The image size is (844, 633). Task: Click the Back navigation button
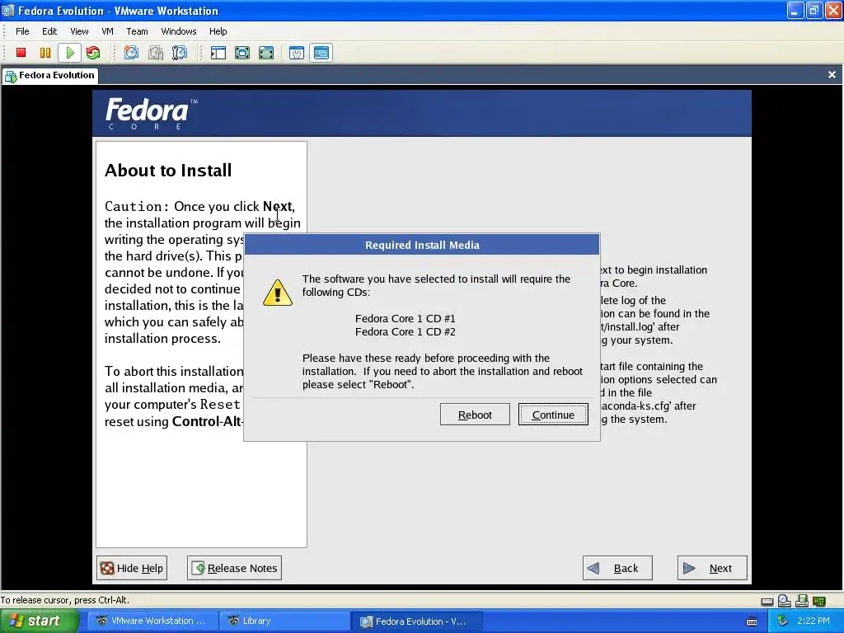point(617,568)
